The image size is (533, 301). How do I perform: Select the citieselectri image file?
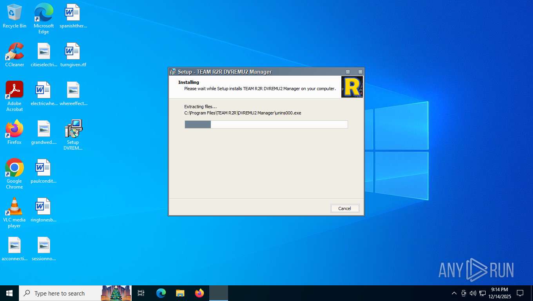pos(44,55)
